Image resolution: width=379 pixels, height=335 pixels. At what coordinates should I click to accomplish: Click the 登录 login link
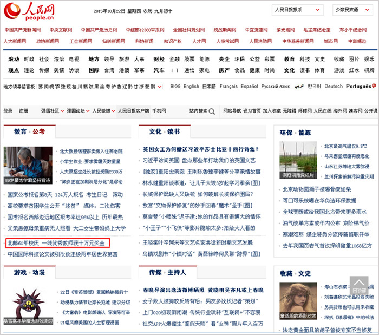click(x=8, y=111)
